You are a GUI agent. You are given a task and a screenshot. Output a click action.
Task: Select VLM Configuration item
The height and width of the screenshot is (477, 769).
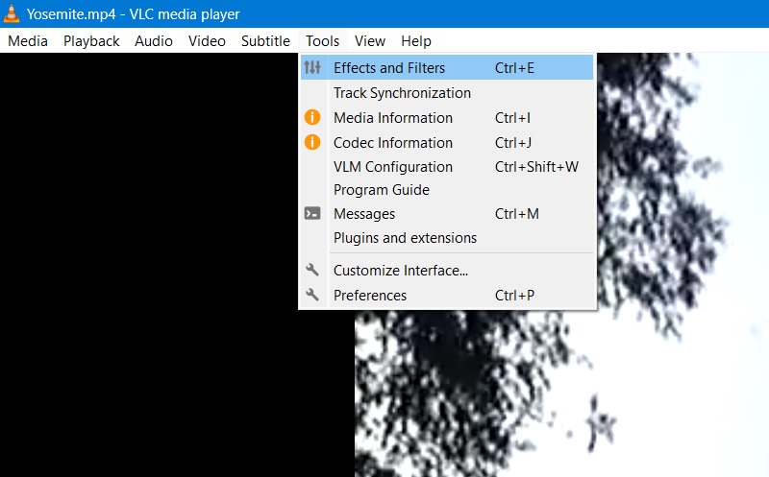click(447, 166)
